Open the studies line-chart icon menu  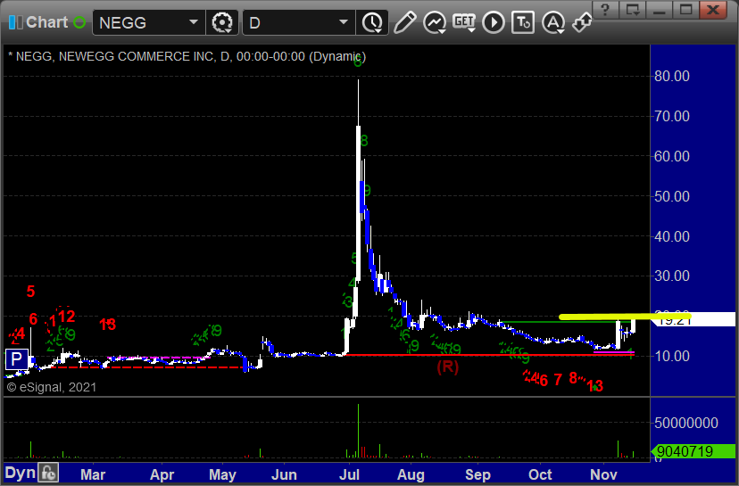pyautogui.click(x=435, y=22)
